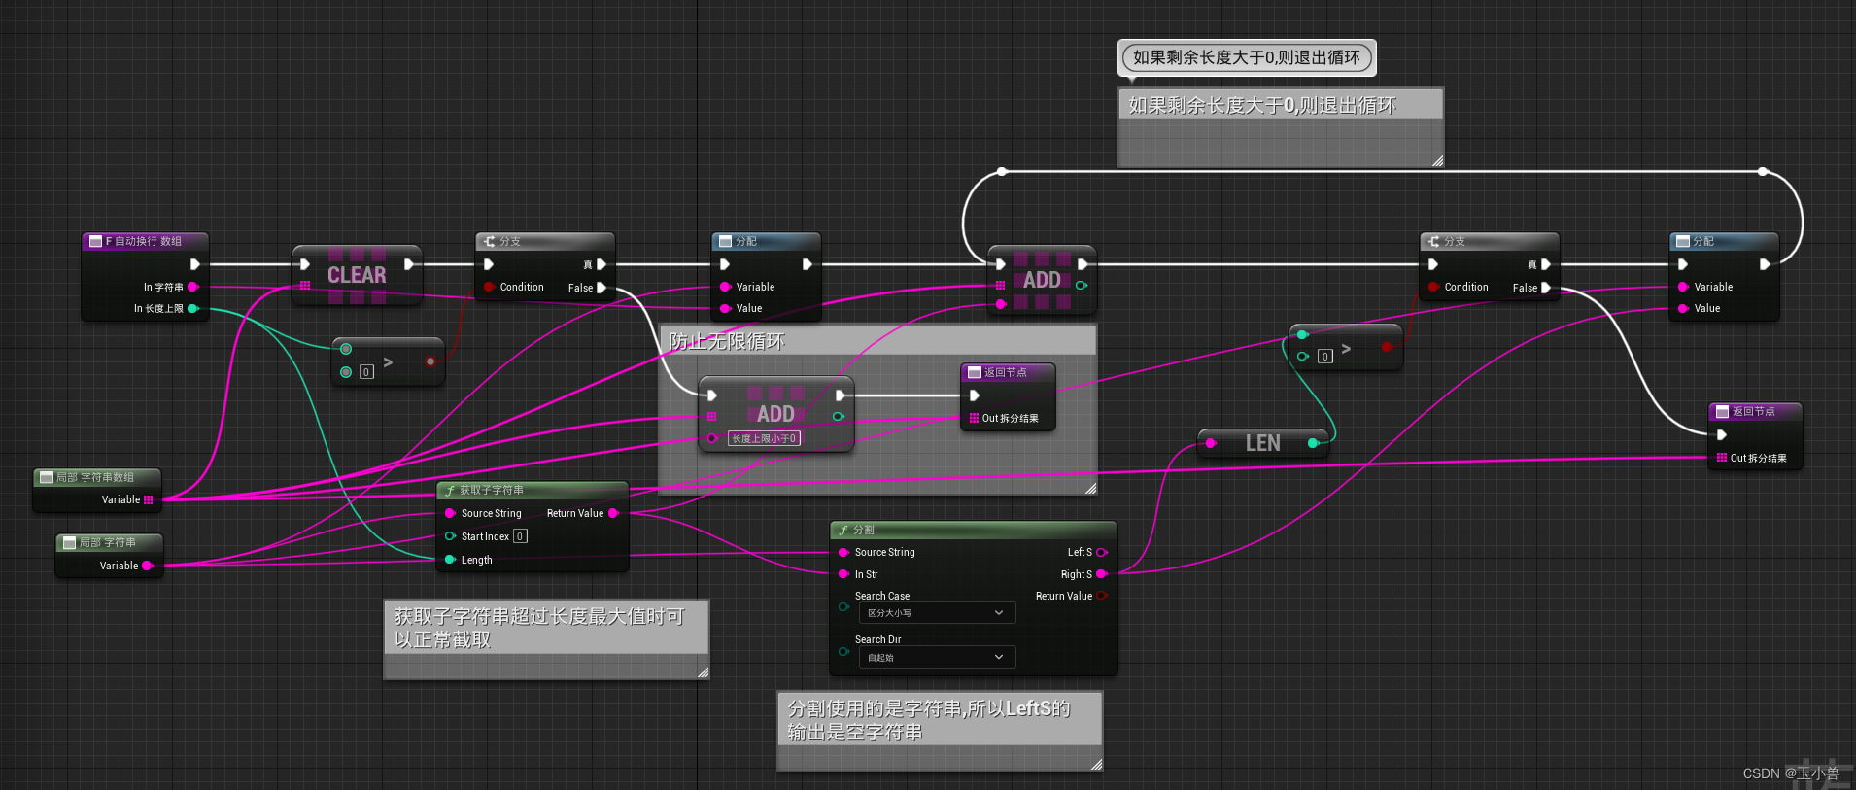The height and width of the screenshot is (790, 1856).
Task: Click the LEN node output pin
Action: click(x=1313, y=443)
